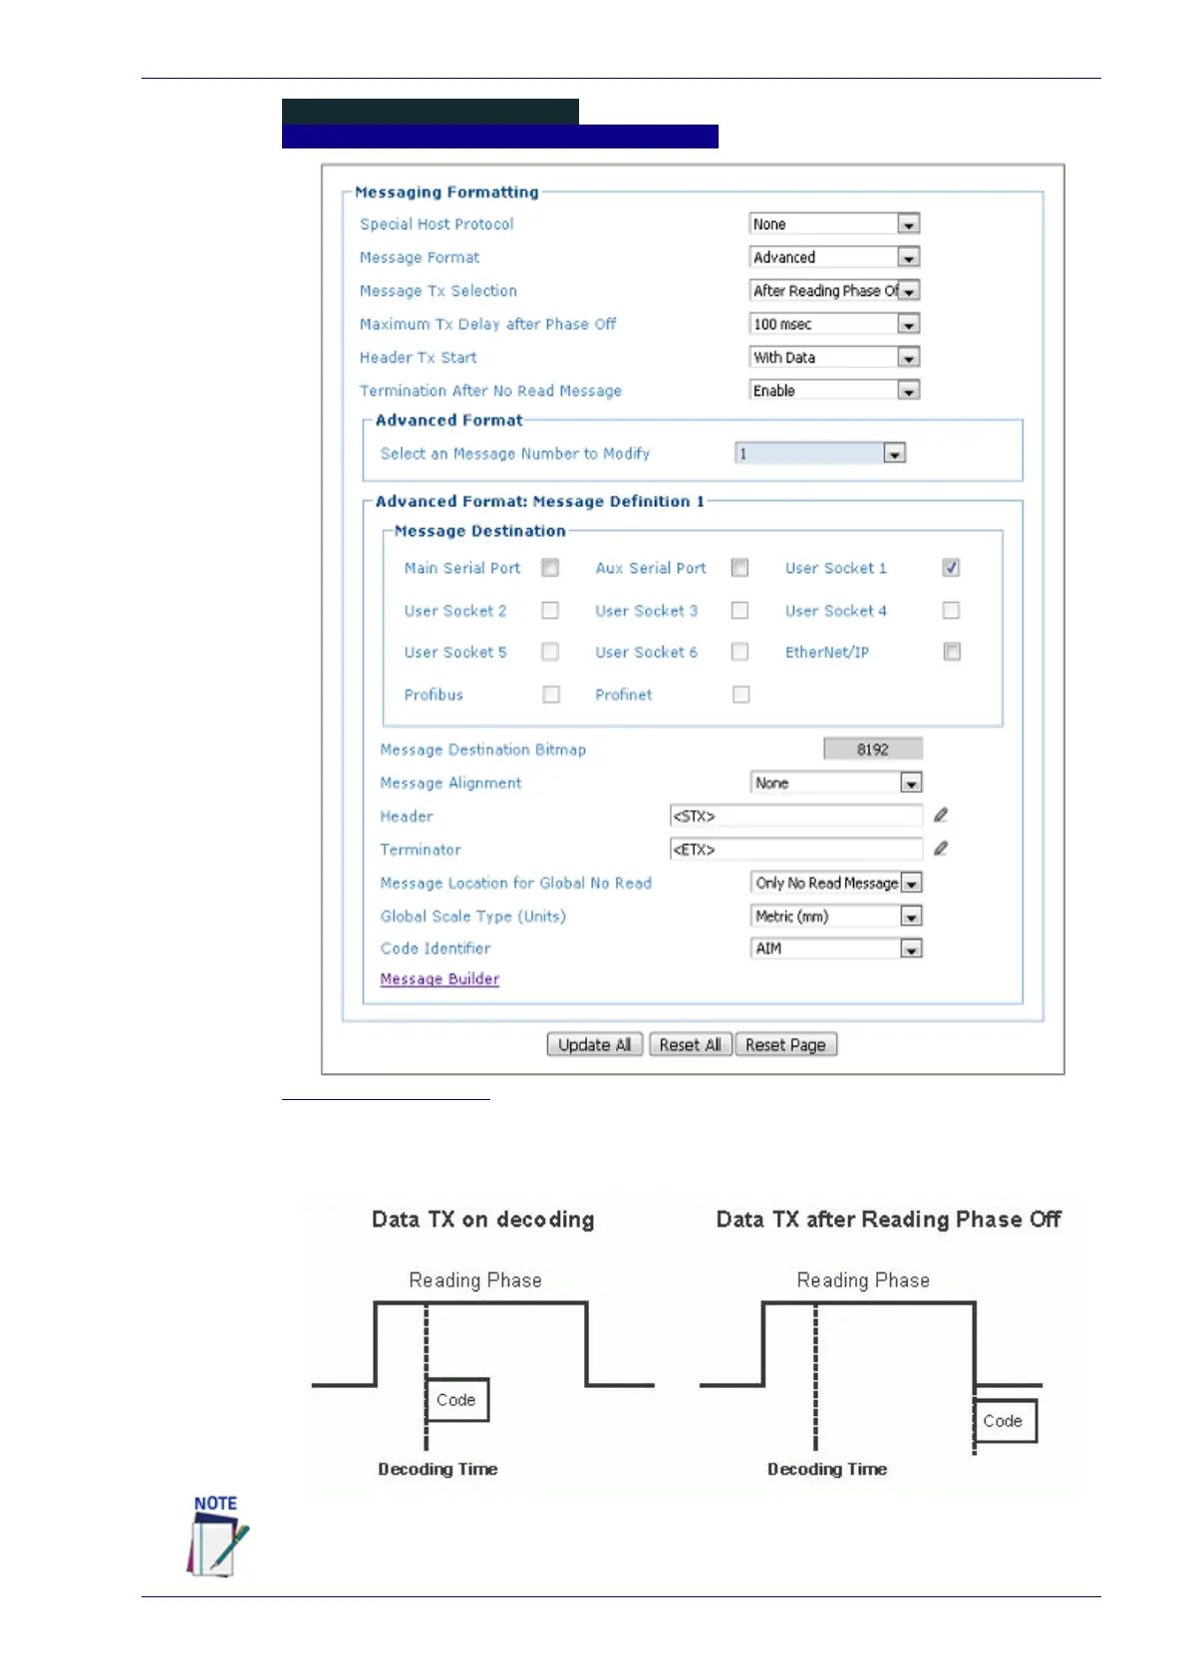
Task: Open the Global Scale Type (Units) dropdown
Action: [836, 916]
